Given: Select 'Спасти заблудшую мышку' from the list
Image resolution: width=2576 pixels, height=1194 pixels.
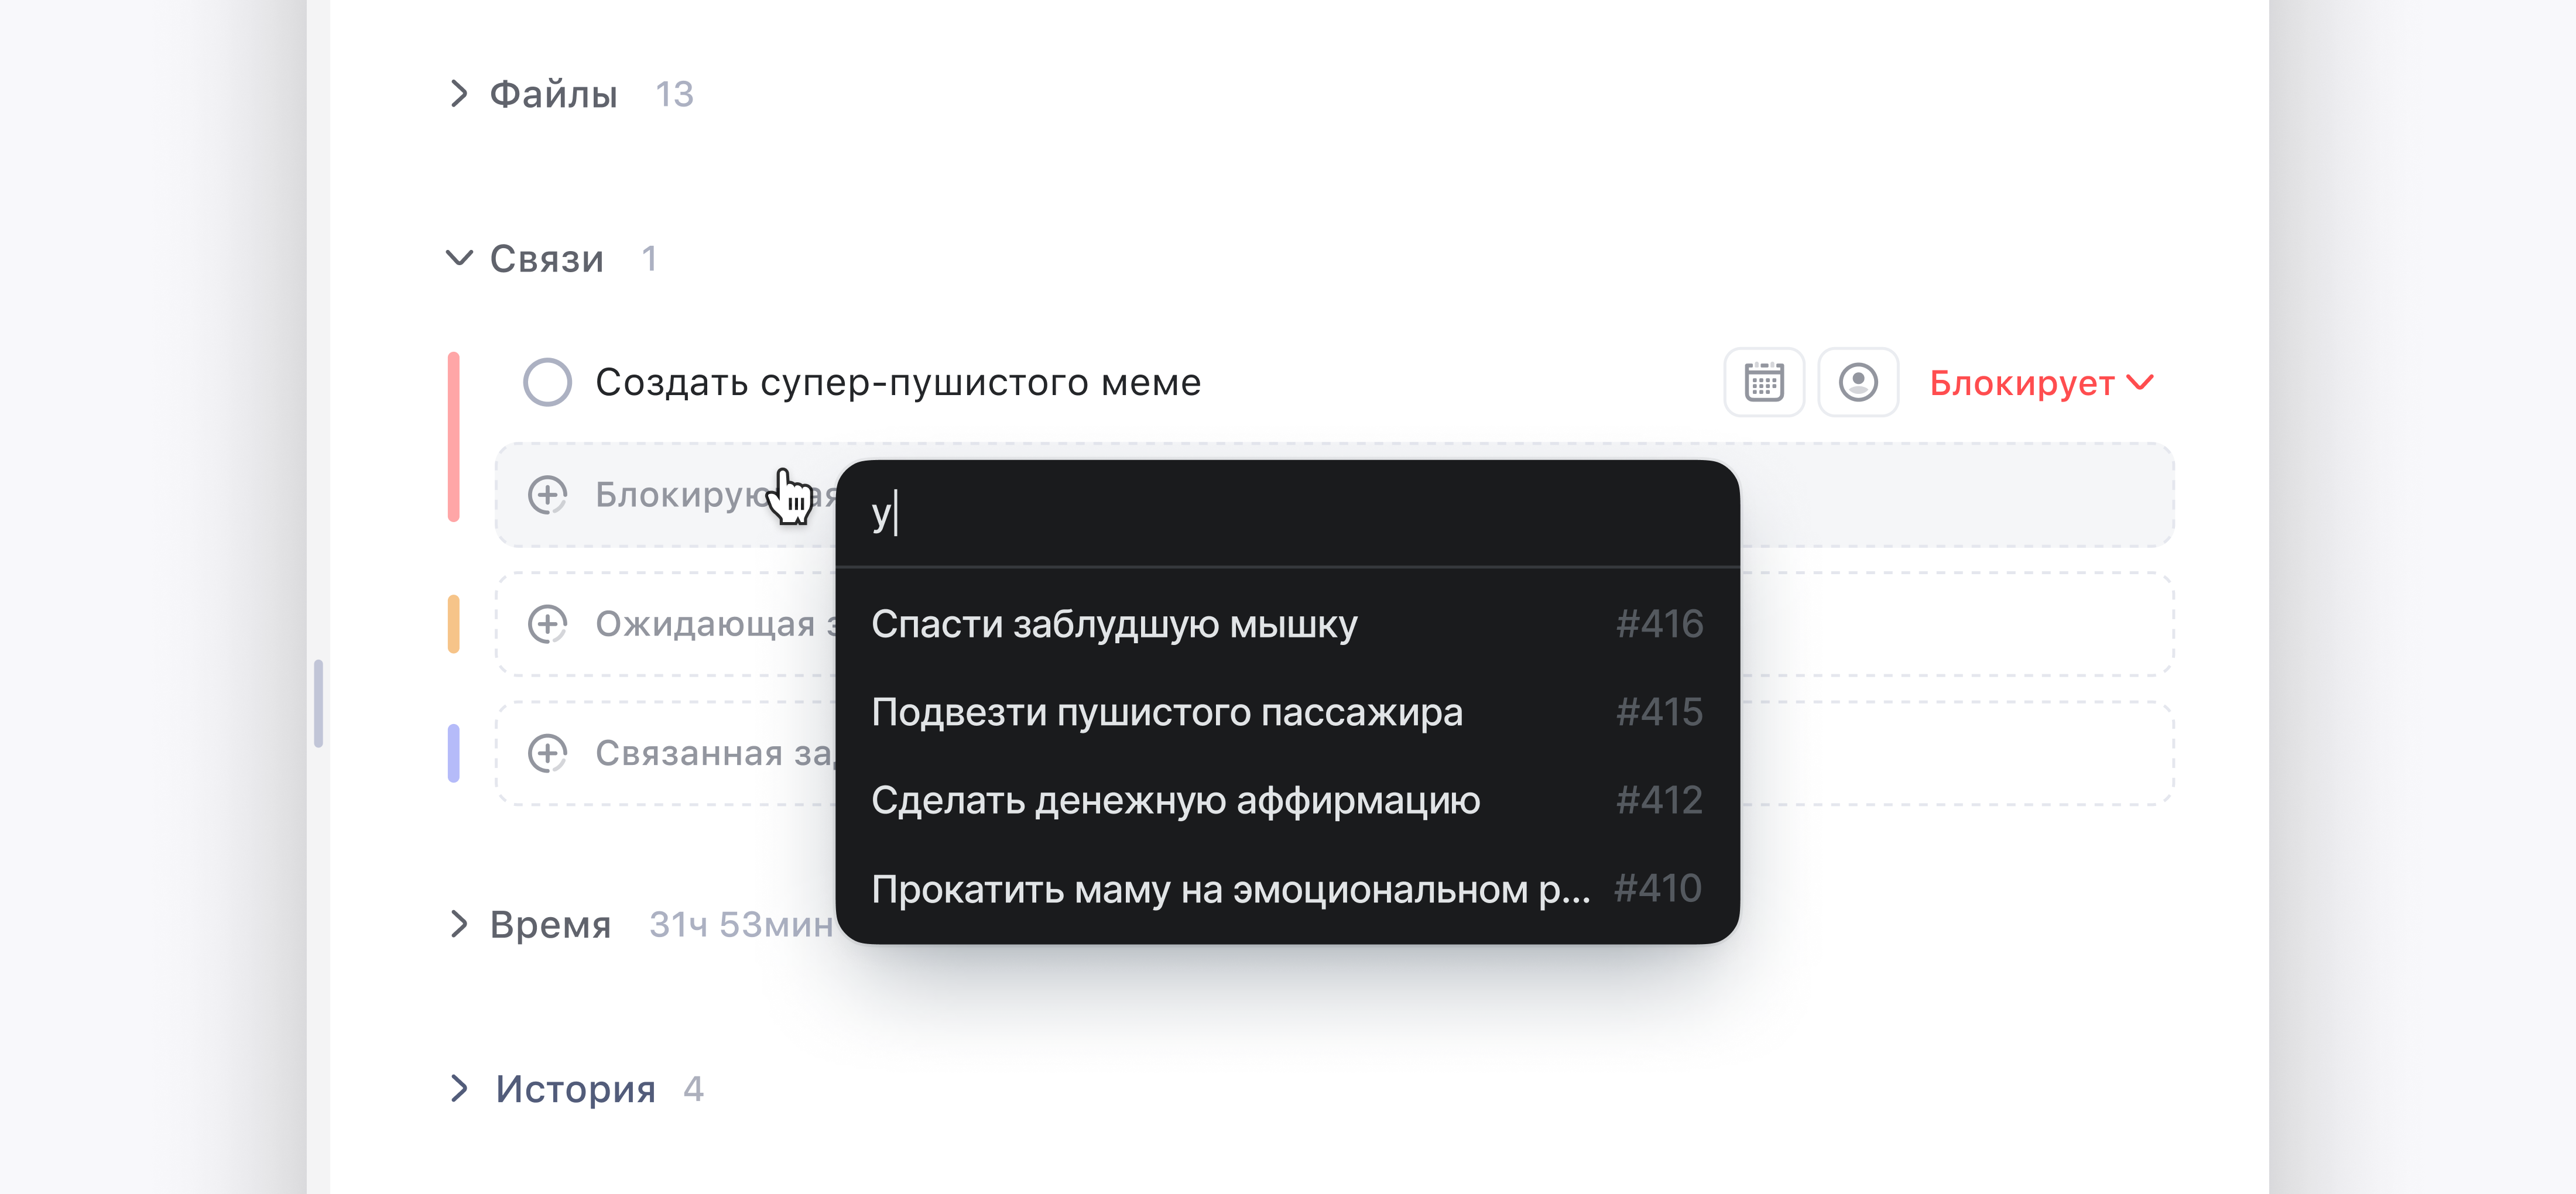Looking at the screenshot, I should [x=1287, y=624].
